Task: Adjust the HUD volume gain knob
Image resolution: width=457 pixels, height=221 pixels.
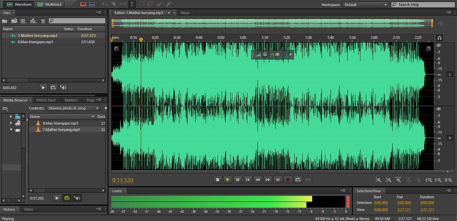Action: pyautogui.click(x=265, y=54)
